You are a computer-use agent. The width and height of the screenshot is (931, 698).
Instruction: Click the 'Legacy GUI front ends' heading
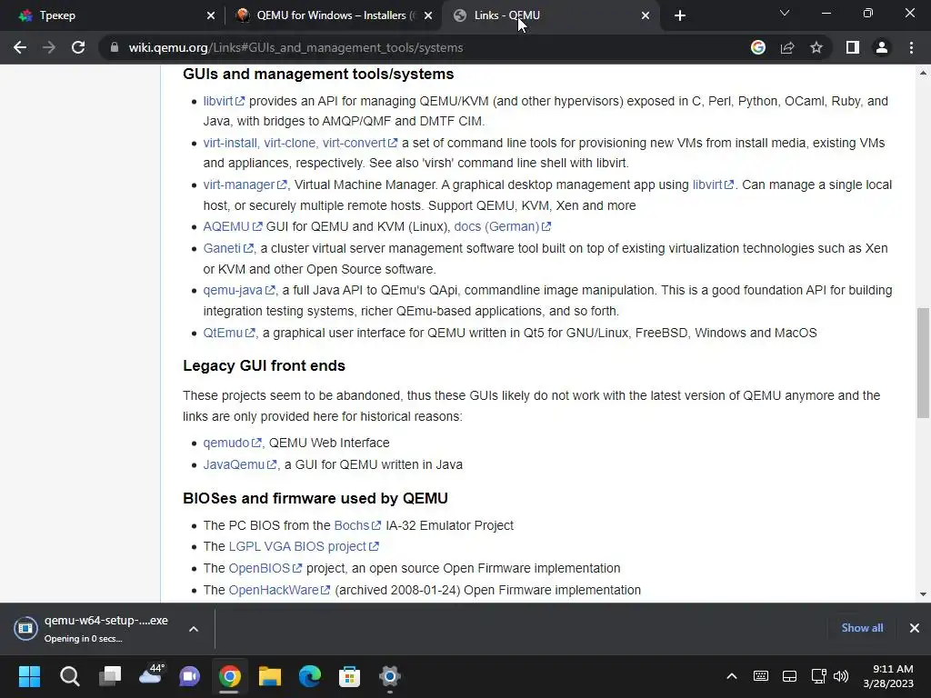264,365
